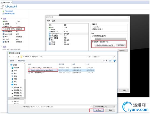Screen dimensions: 150x114
Task: Select memory device icon in main window sidebar
Action: (3, 21)
